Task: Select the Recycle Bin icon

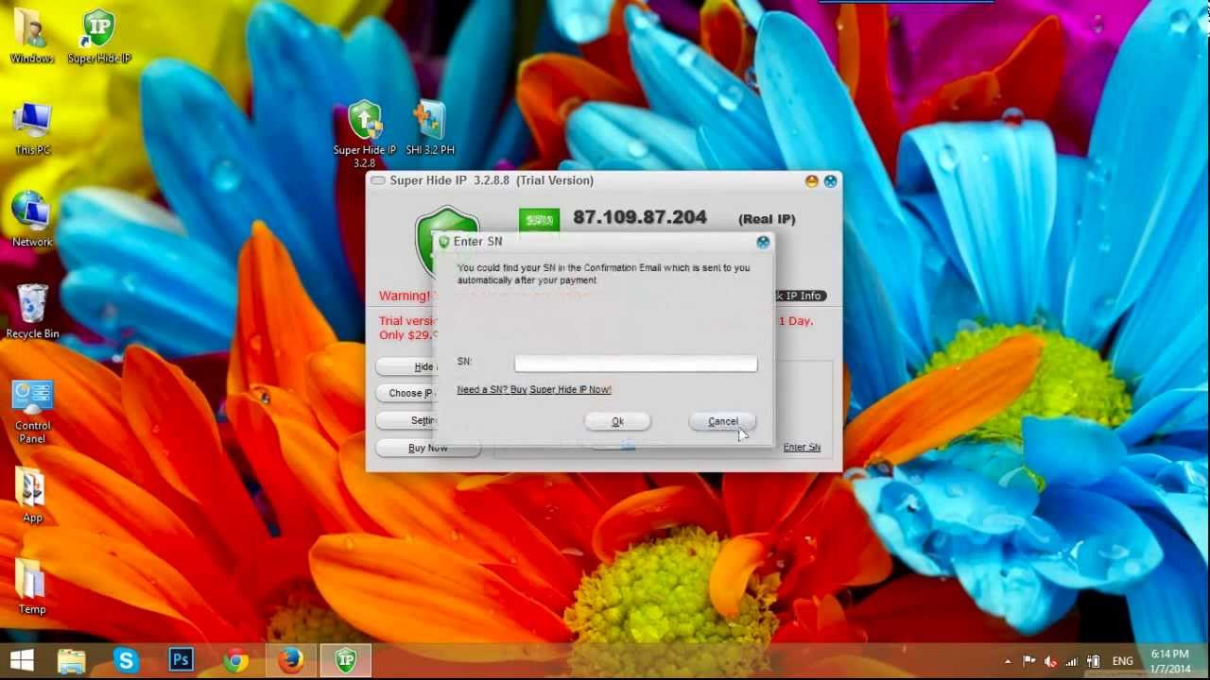Action: tap(32, 312)
